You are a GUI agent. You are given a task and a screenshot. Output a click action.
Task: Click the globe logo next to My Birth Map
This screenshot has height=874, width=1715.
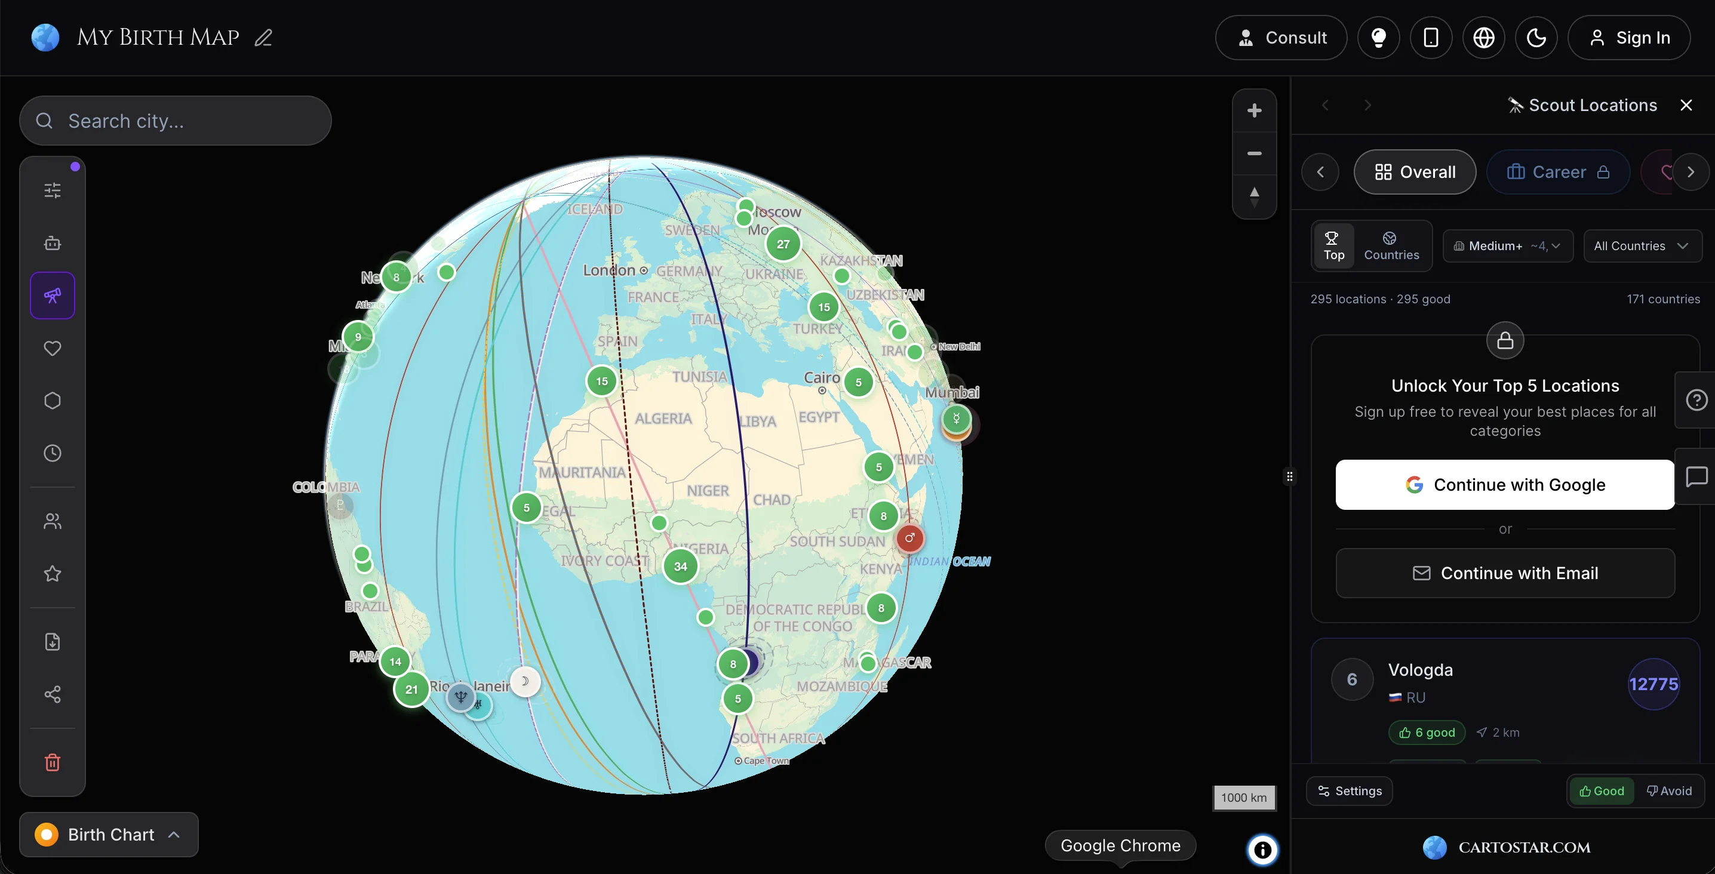coord(45,37)
